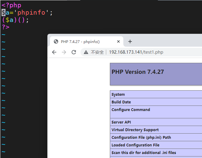Focus the address bar URL 192.168.173.141/test1.php
The height and width of the screenshot is (158, 202).
click(136, 52)
